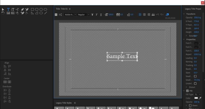Choose the Rectangle shape tool
This screenshot has height=109, width=205.
point(33,9)
